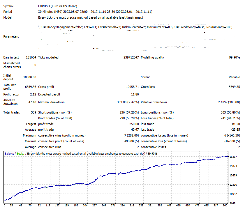Click the 'Modelling quality' label

click(x=152, y=57)
